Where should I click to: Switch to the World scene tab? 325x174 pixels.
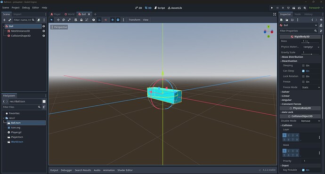(69, 14)
